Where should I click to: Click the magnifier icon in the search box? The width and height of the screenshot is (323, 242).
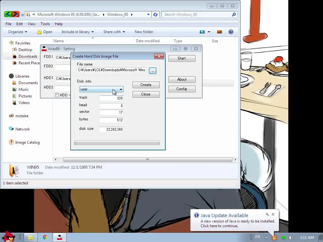(234, 14)
